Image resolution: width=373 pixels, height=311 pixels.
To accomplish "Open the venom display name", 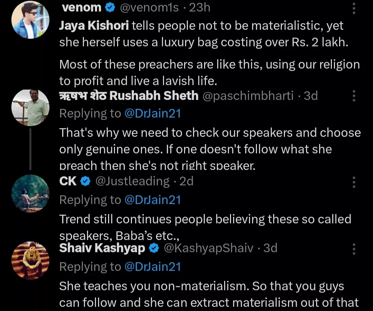I will (x=82, y=8).
